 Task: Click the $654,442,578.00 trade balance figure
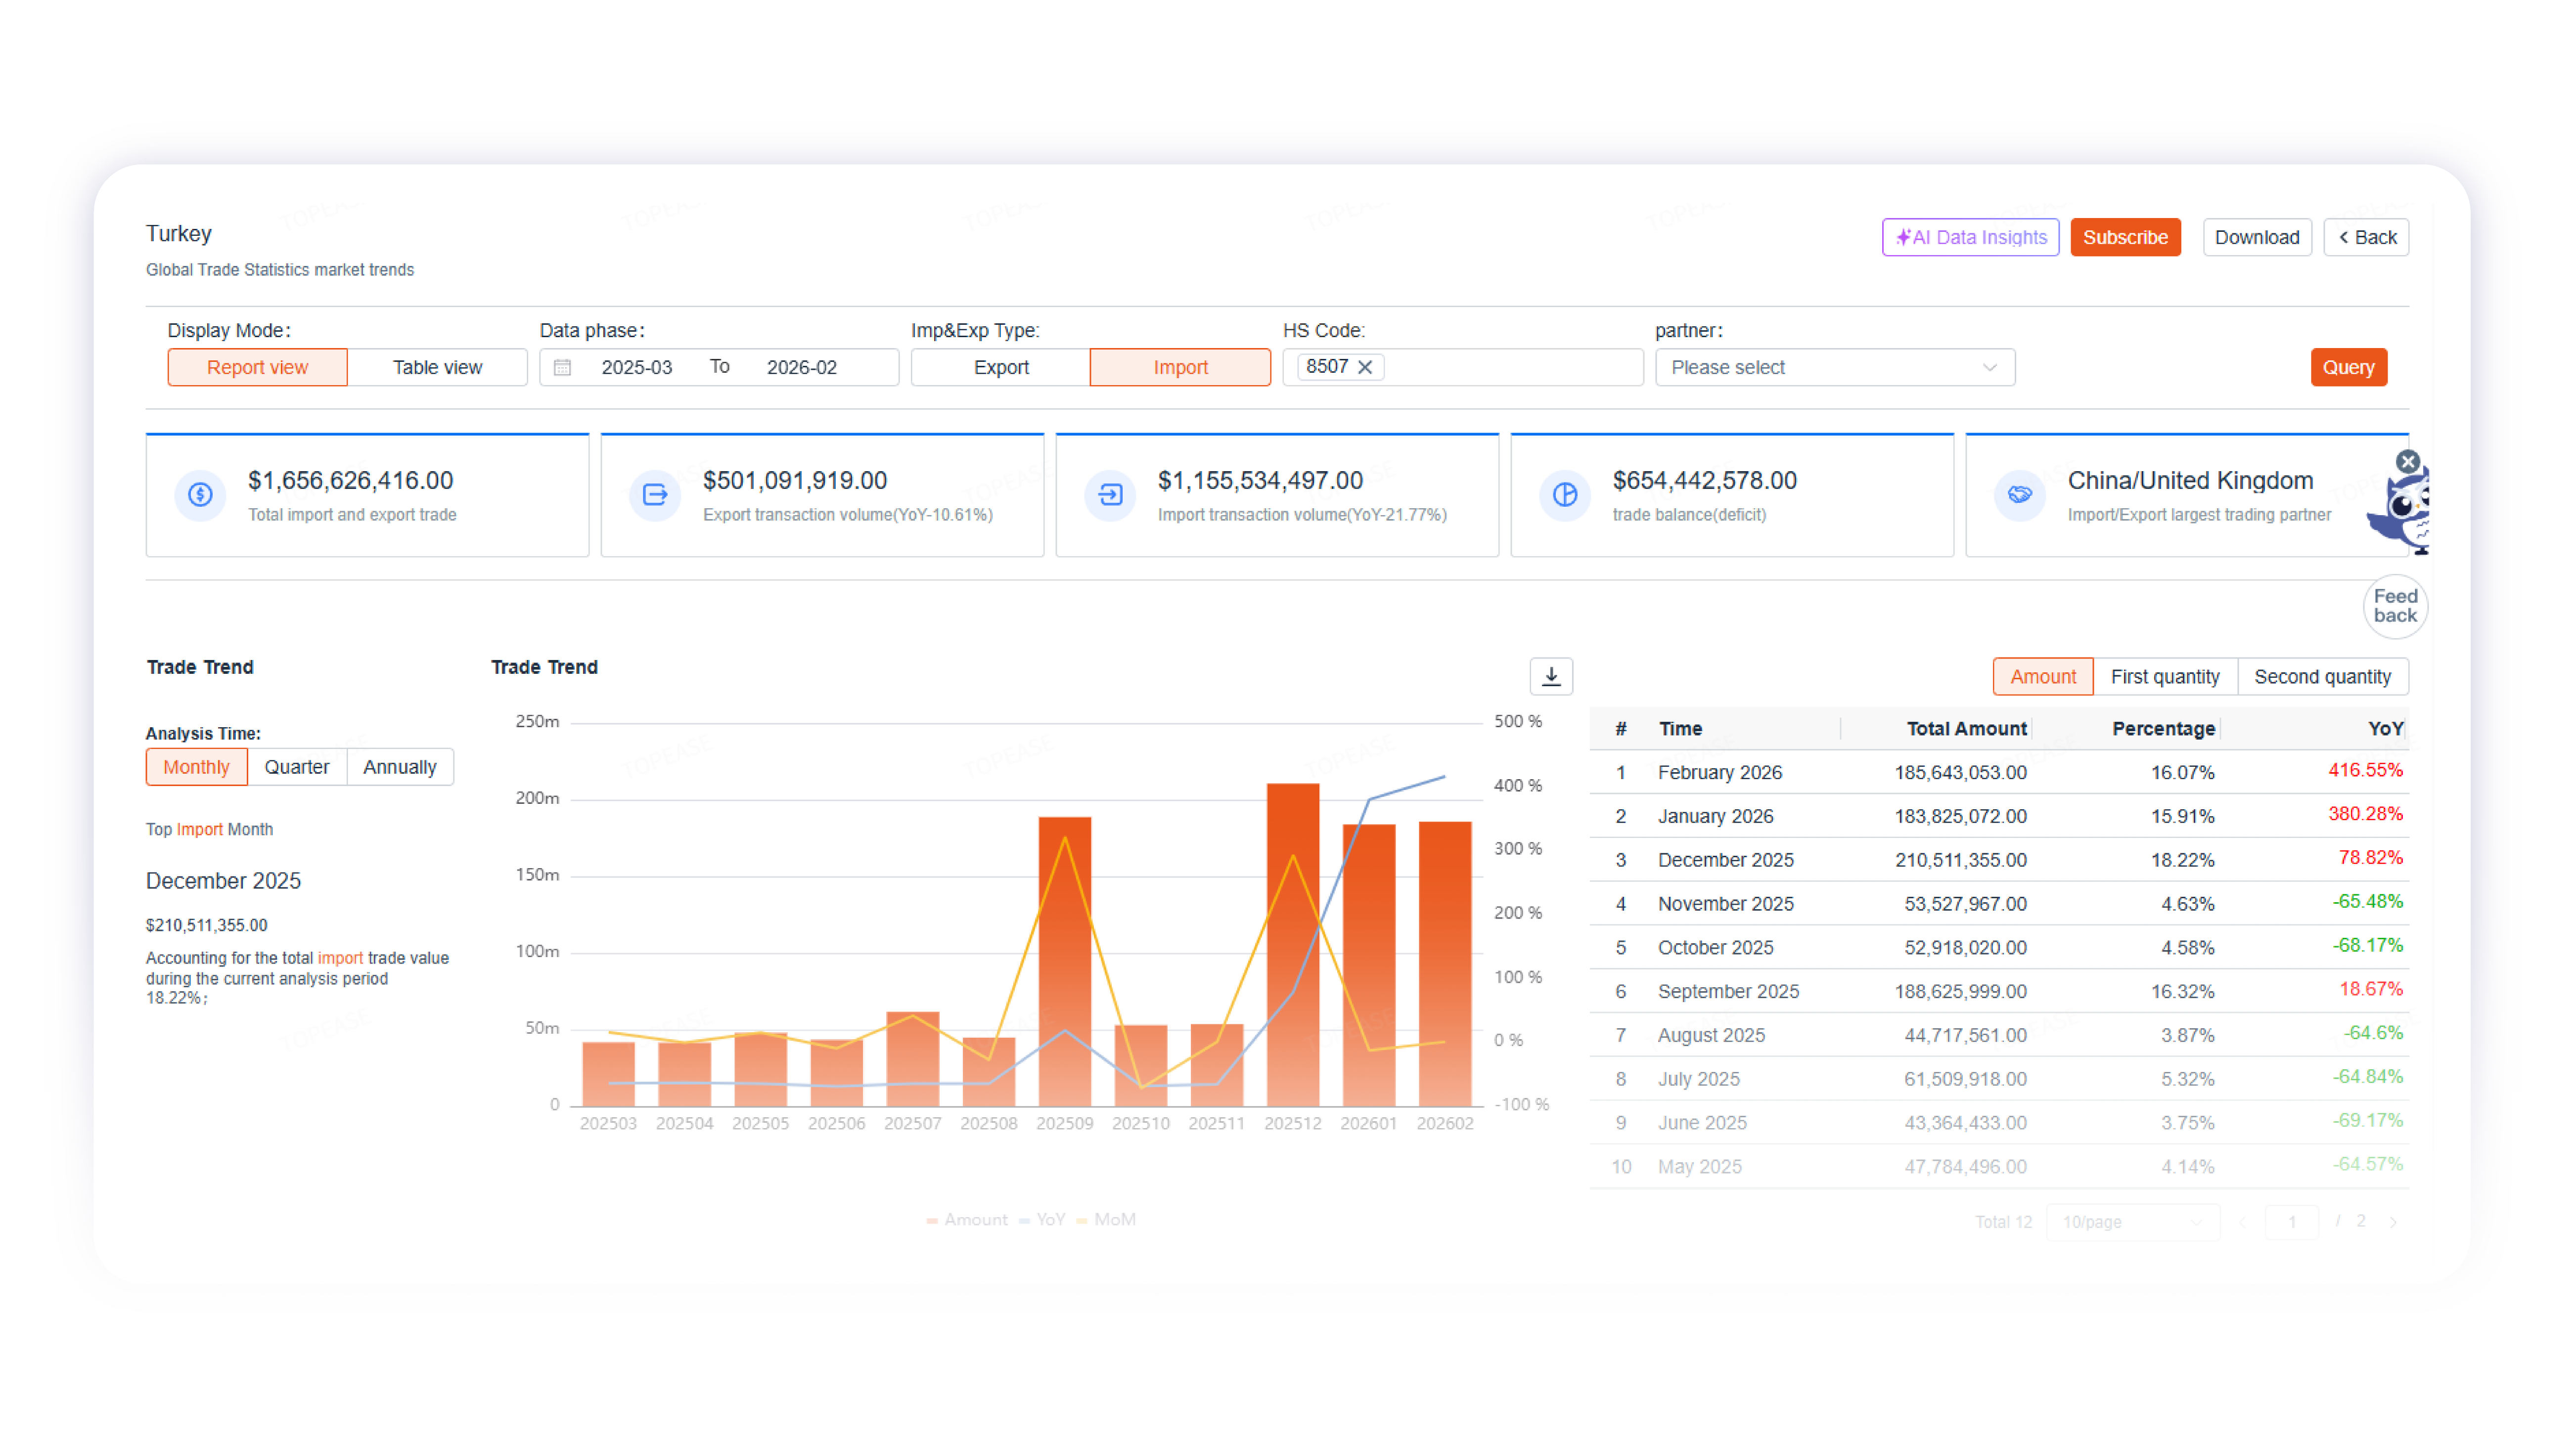1704,480
